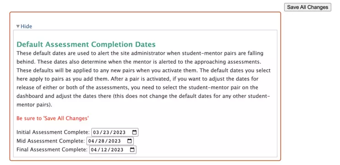
Task: Click the Save All Changes button
Action: click(308, 7)
